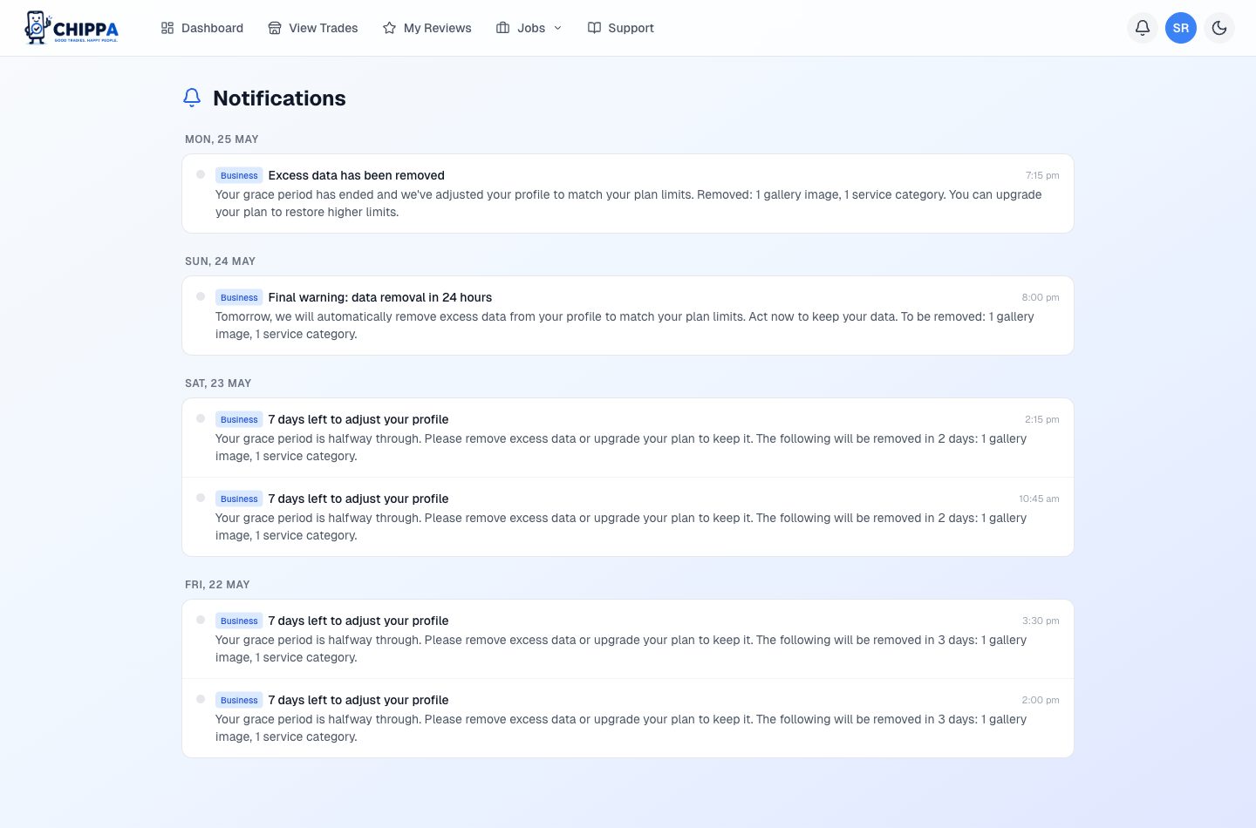Click the Dashboard grid icon
The height and width of the screenshot is (828, 1256).
(x=167, y=28)
